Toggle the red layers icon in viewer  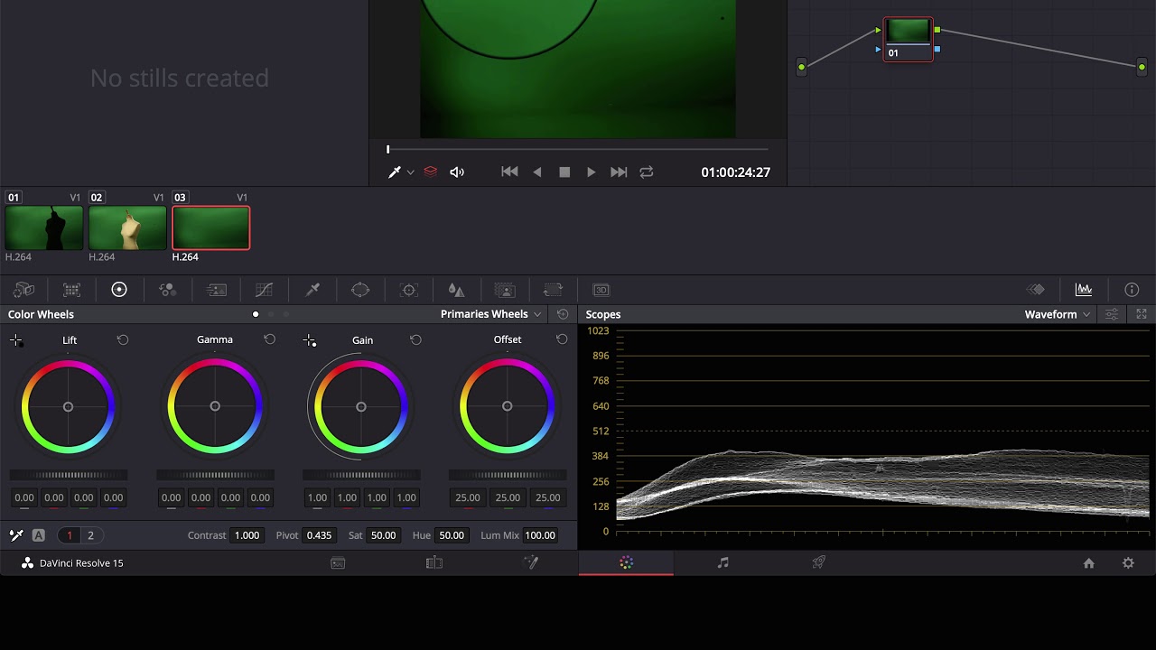coord(431,172)
